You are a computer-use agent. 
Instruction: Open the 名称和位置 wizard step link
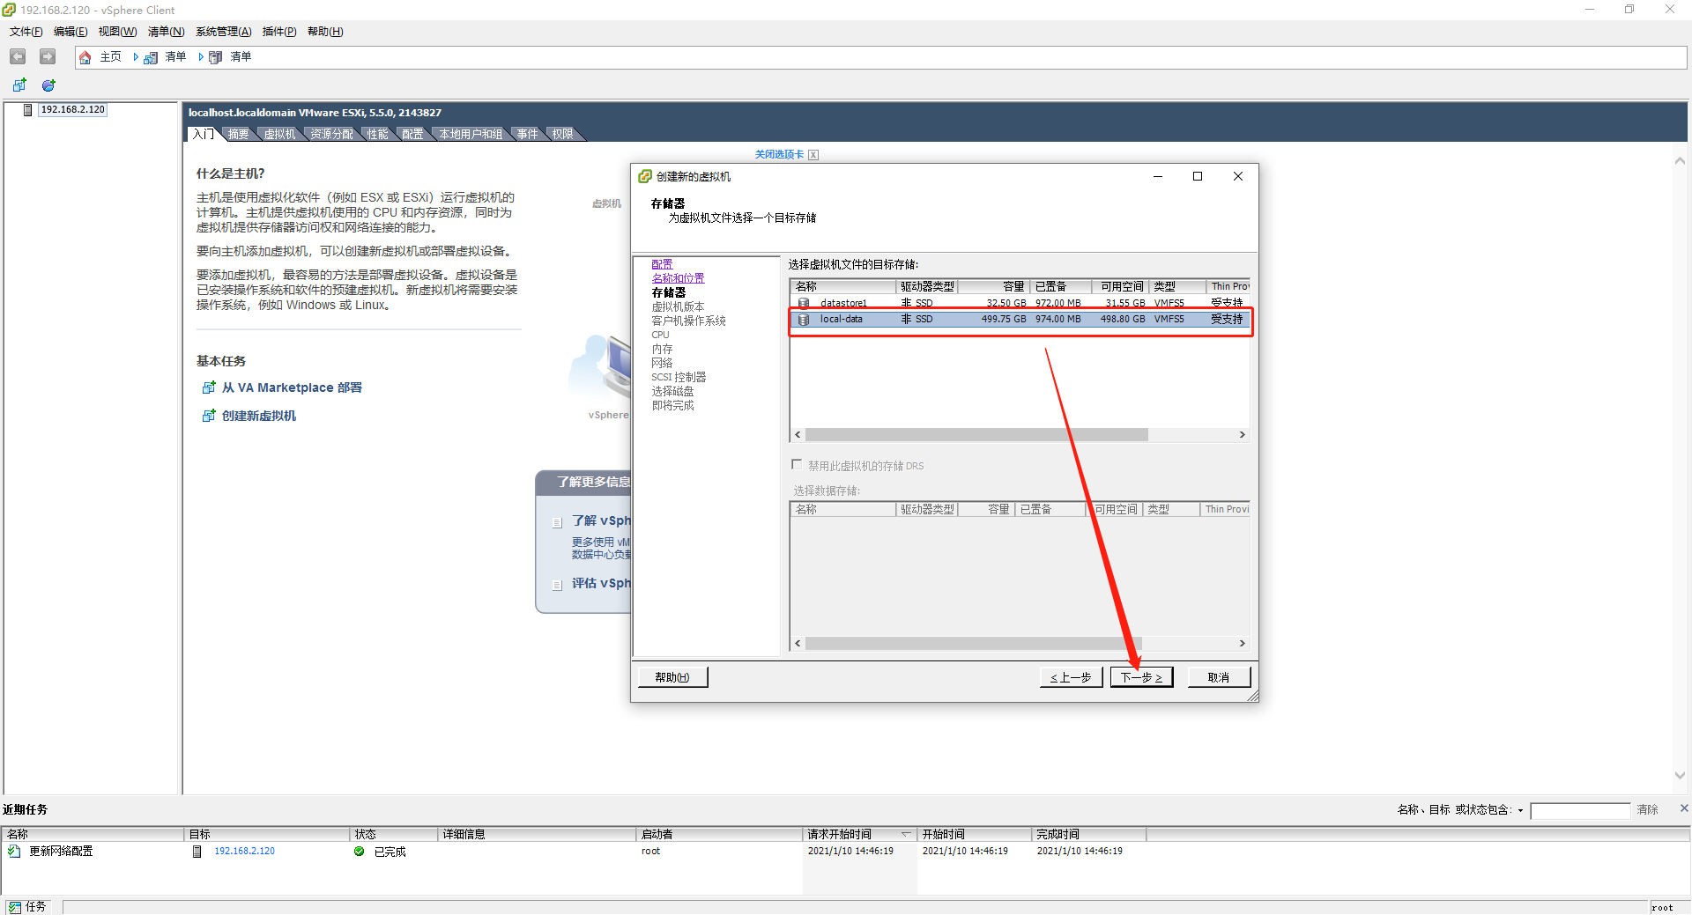(x=677, y=277)
